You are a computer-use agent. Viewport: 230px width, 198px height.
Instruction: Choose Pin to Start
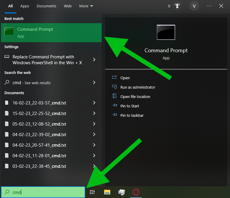(130, 106)
